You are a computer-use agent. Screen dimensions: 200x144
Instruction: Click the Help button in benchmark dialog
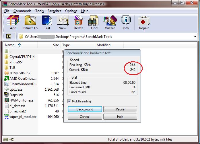point(120,116)
